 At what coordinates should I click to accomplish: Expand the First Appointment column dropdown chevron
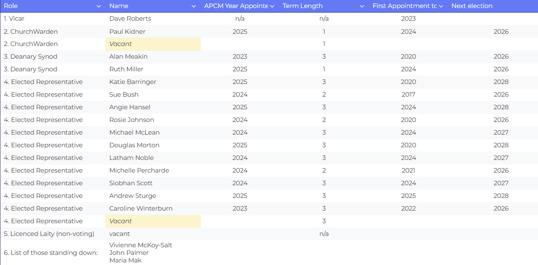[x=441, y=6]
